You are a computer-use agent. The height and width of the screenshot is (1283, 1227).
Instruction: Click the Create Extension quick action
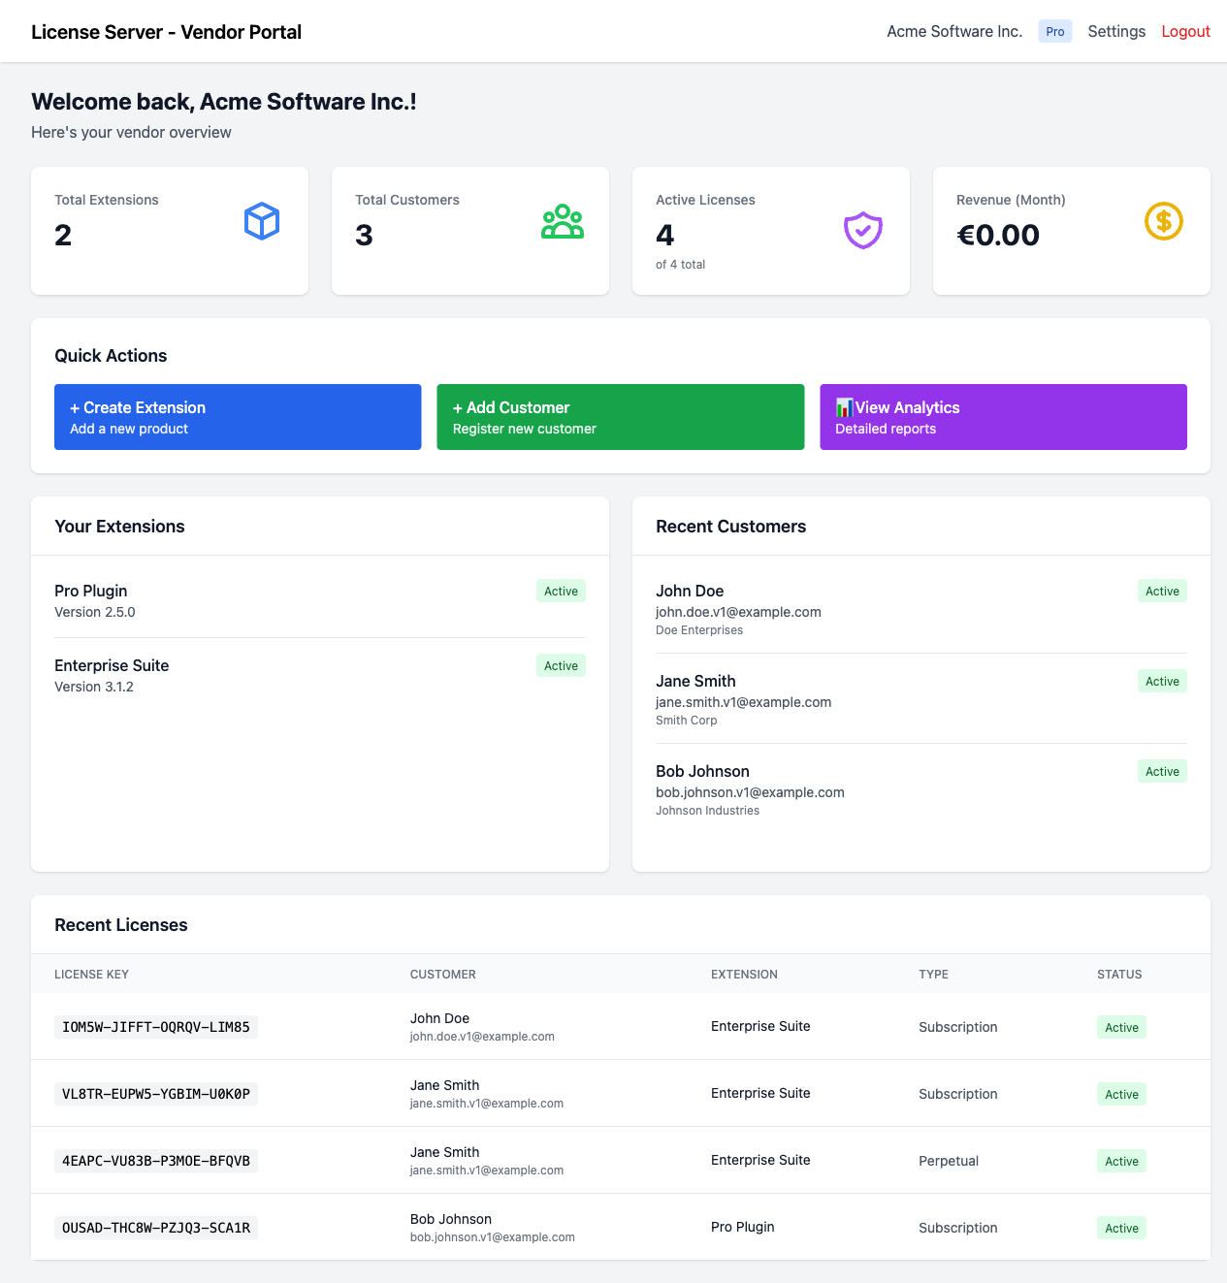tap(237, 416)
